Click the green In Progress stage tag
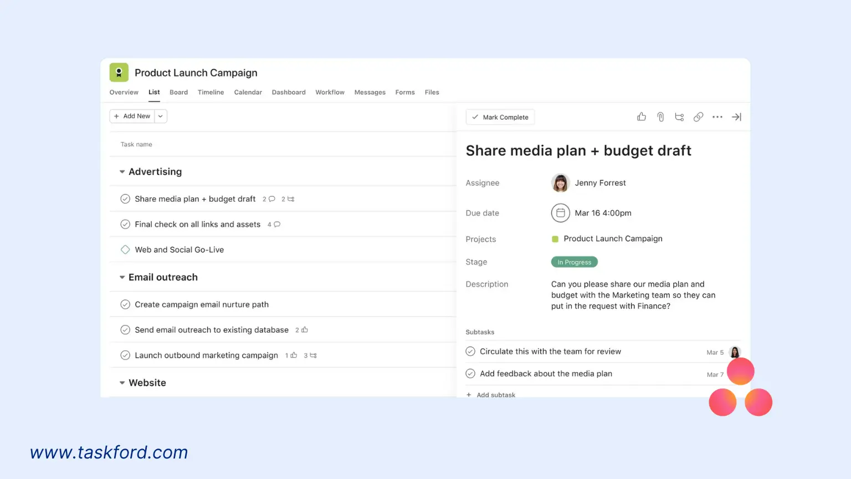Viewport: 851px width, 479px height. click(x=574, y=262)
